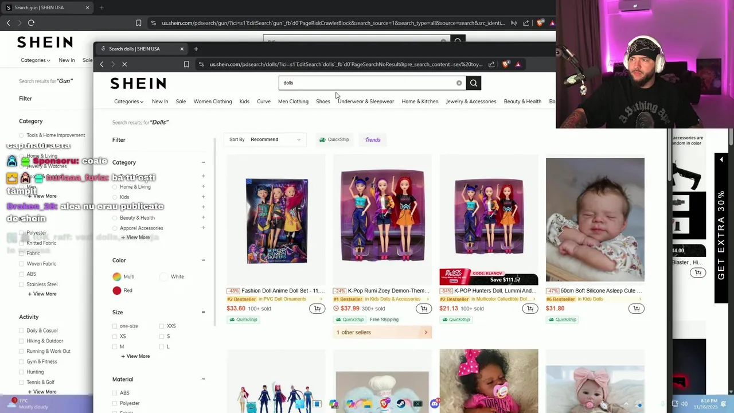Screen dimensions: 734x413
Task: Reload the page in background gun window
Action: tap(31, 23)
